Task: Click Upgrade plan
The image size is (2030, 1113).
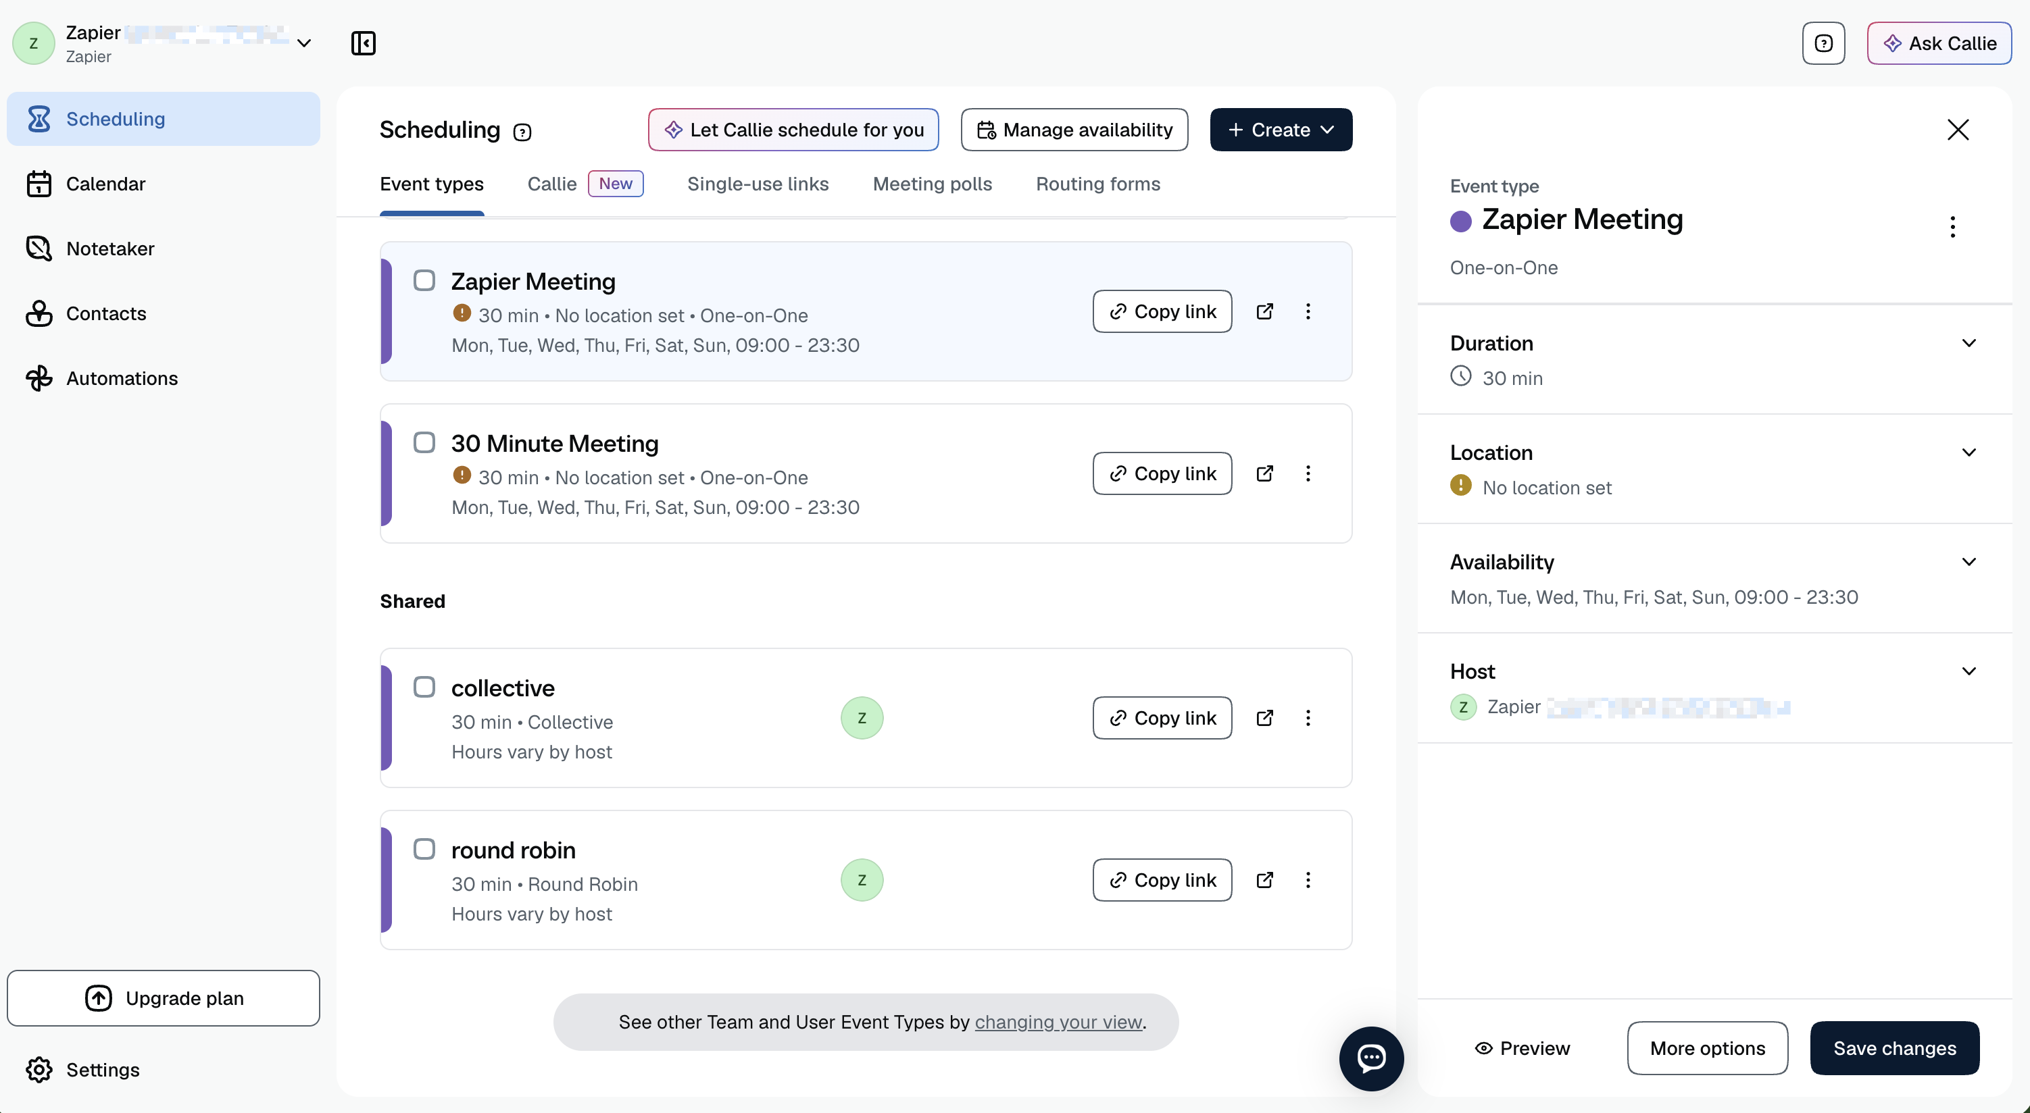Action: (x=163, y=999)
